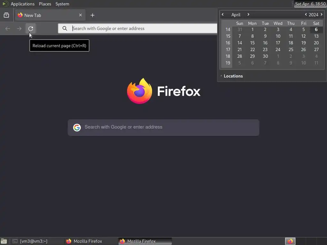Click Firefox icon in workspace switcher
This screenshot has height=245, width=327.
(x=290, y=241)
